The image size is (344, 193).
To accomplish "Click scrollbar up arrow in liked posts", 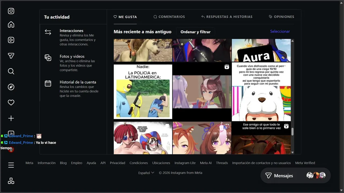I will point(292,41).
